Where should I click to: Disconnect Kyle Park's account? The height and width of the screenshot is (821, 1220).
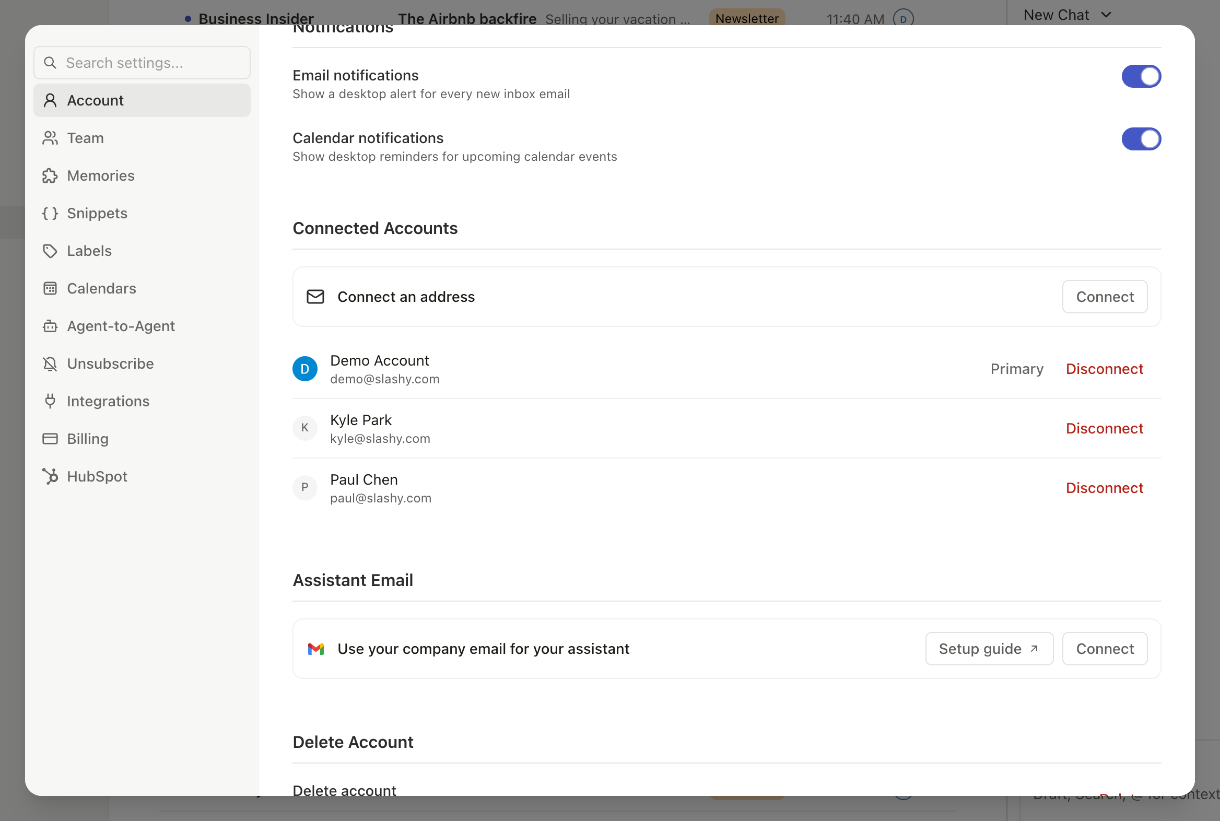(x=1104, y=428)
